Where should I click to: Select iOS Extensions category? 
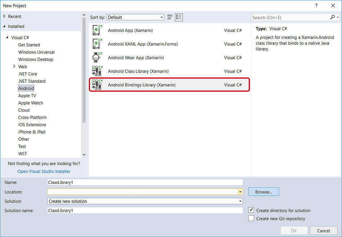[x=32, y=124]
